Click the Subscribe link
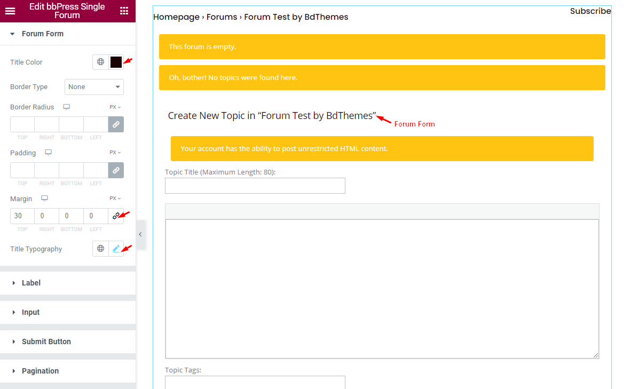The width and height of the screenshot is (639, 389). [590, 11]
